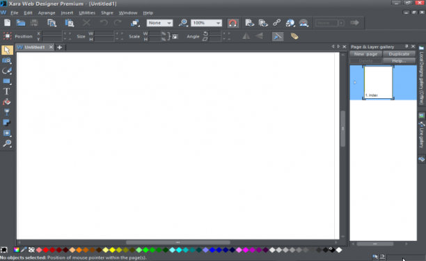Select the Text tool
The image size is (426, 261).
click(6, 92)
